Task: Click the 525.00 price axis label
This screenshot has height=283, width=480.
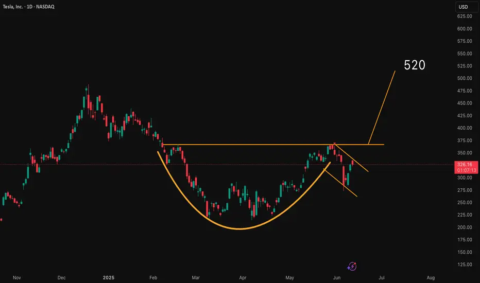Action: [465, 66]
